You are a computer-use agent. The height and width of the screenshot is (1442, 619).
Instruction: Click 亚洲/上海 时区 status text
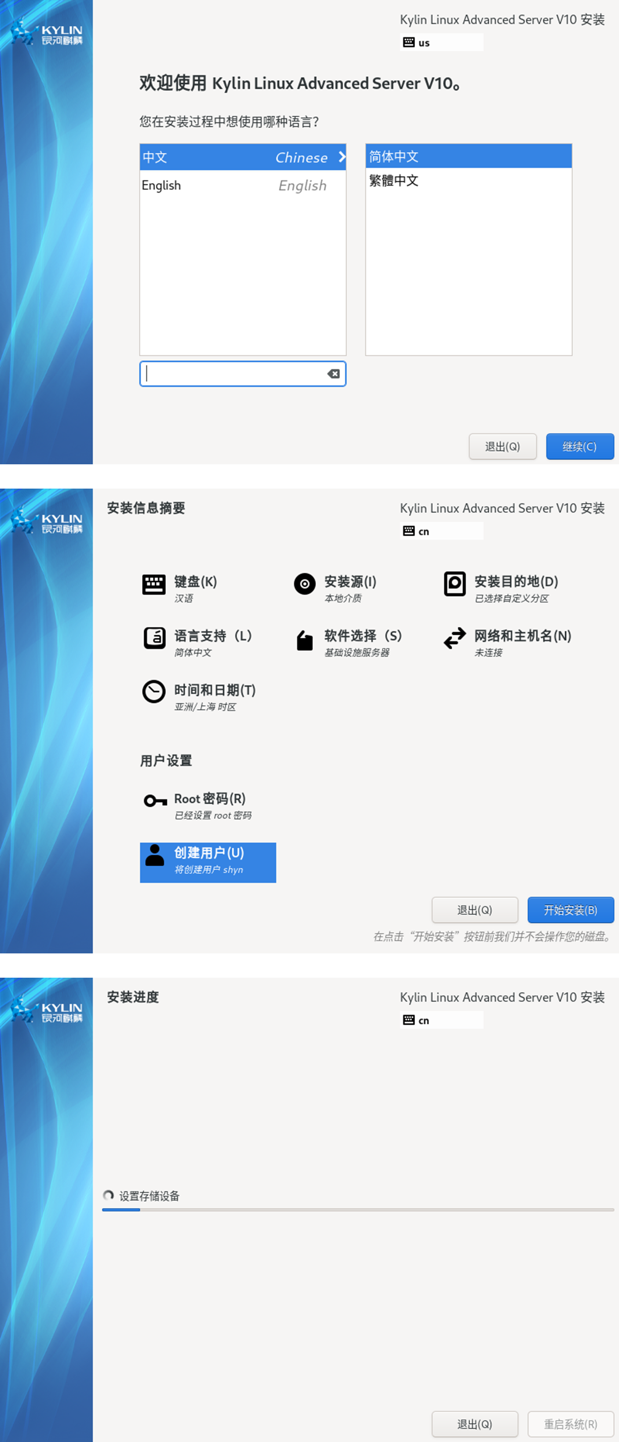(x=205, y=707)
